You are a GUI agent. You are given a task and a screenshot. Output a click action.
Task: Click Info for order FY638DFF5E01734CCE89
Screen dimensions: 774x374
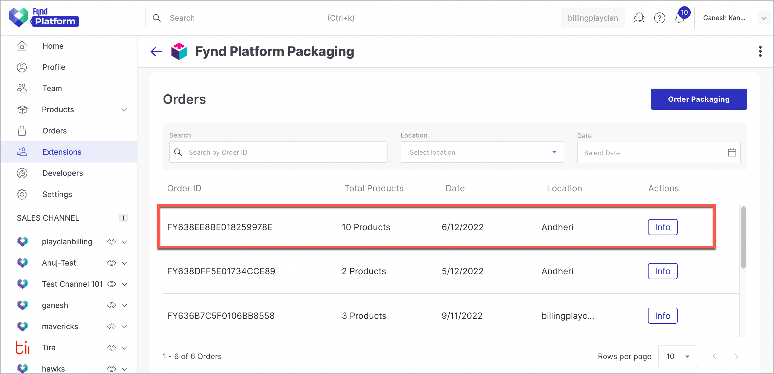pos(662,271)
